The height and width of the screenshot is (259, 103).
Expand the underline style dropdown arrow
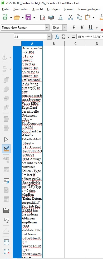click(x=97, y=28)
